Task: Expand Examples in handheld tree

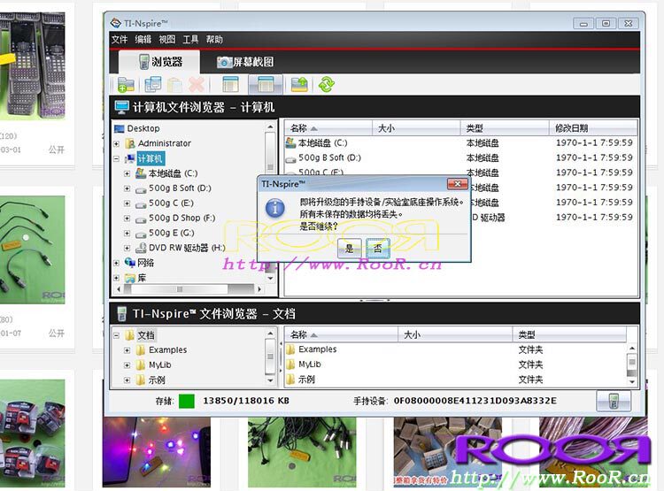Action: (127, 350)
